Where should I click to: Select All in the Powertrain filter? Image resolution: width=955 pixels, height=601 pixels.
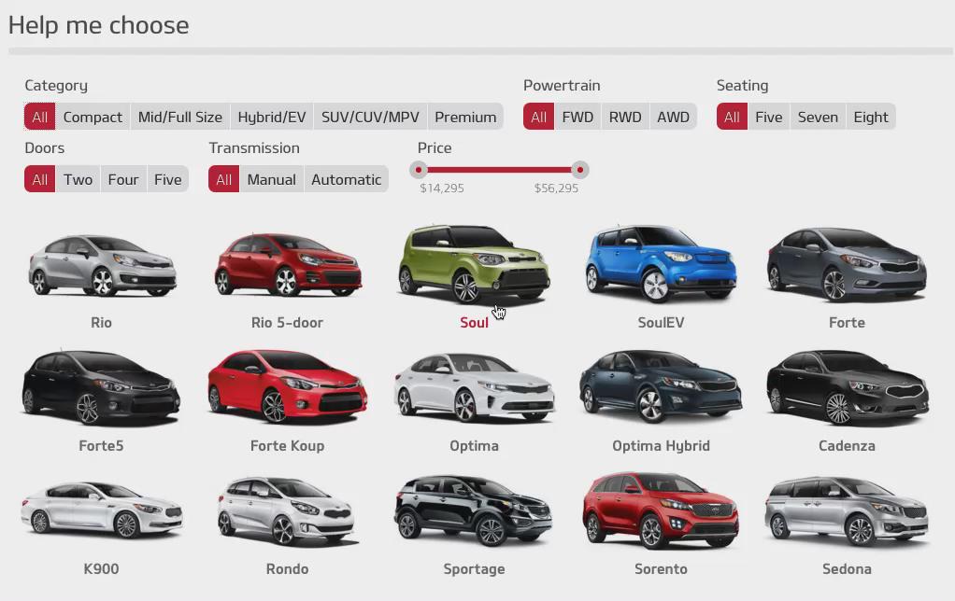[x=538, y=117]
